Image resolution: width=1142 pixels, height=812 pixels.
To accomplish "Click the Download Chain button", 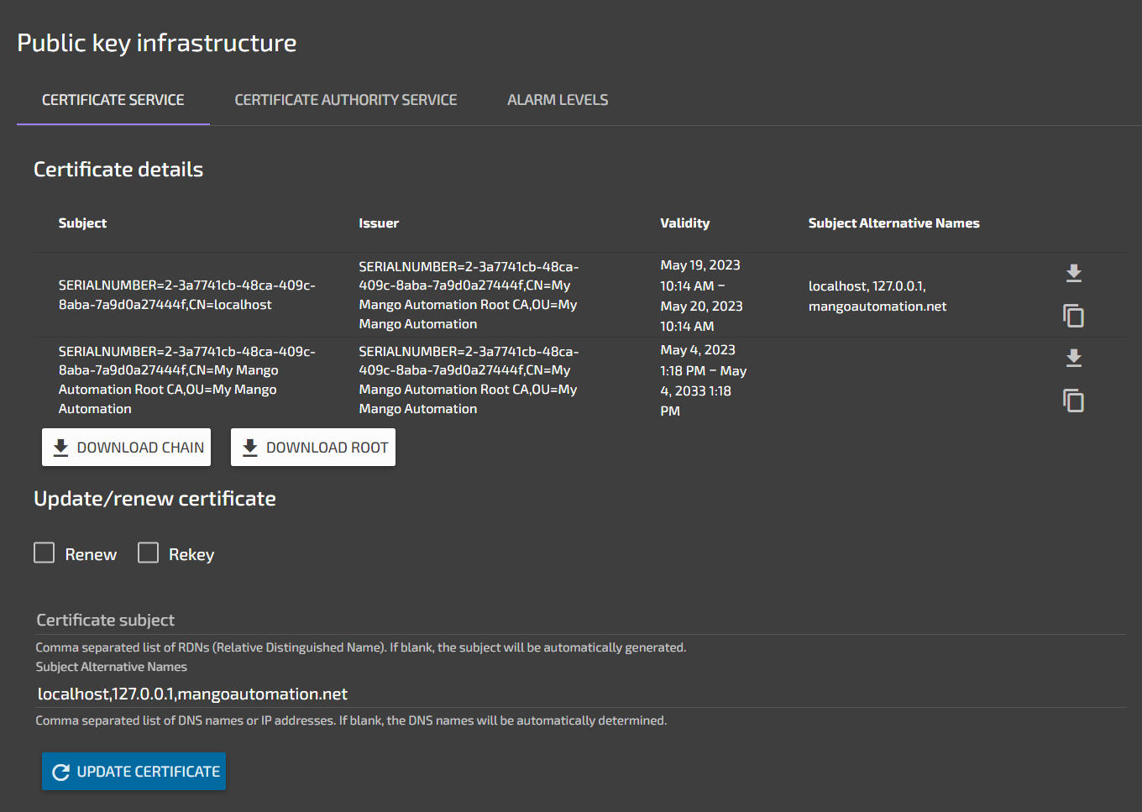I will (x=127, y=448).
